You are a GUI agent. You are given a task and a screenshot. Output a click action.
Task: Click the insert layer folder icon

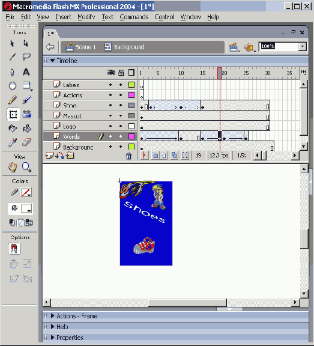point(70,156)
